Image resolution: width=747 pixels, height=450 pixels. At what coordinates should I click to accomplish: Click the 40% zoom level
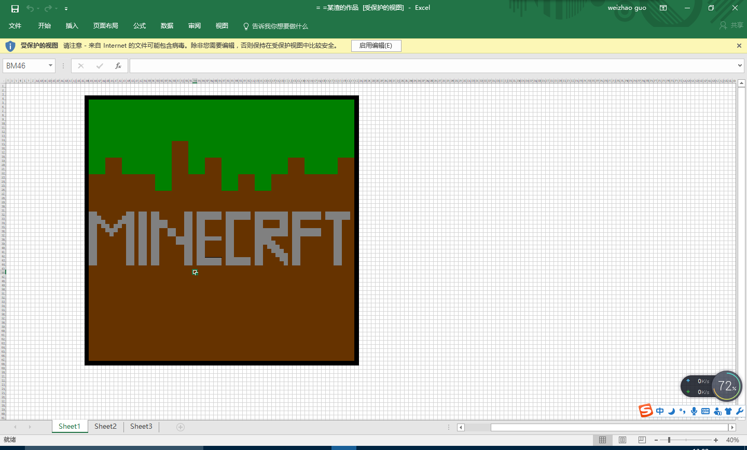732,440
